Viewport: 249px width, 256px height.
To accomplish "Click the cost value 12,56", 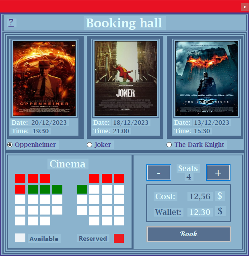I will click(x=200, y=196).
